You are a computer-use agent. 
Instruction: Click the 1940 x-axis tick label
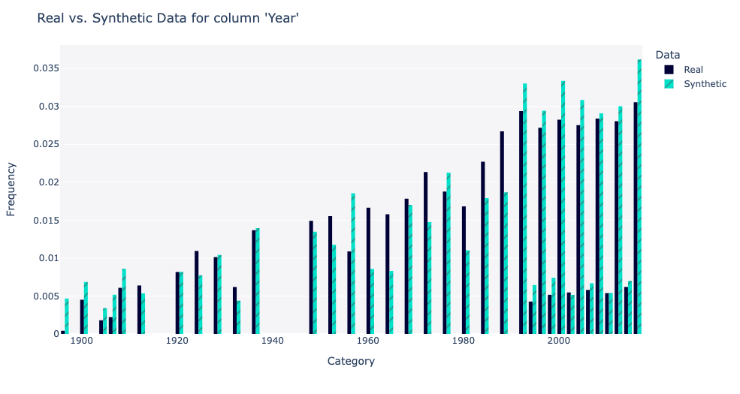272,341
